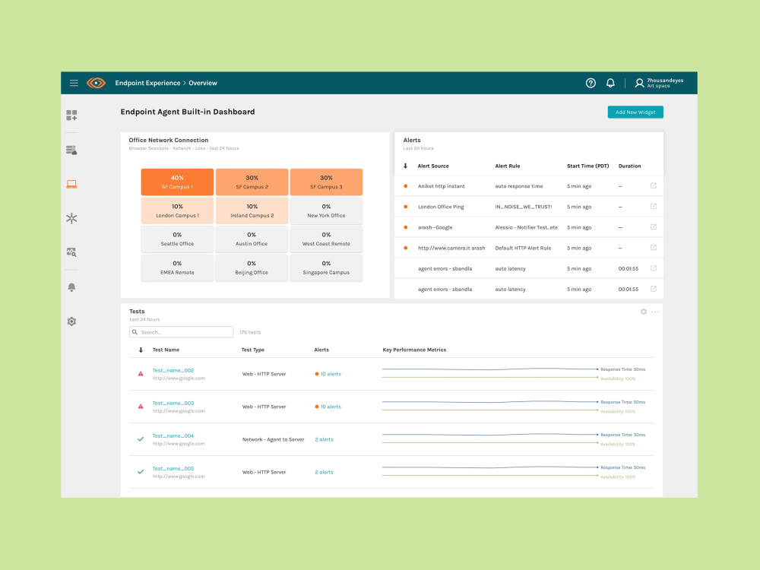Screen dimensions: 760x570
Task: Select the 30% SF Campus 3 tile
Action: (x=326, y=182)
